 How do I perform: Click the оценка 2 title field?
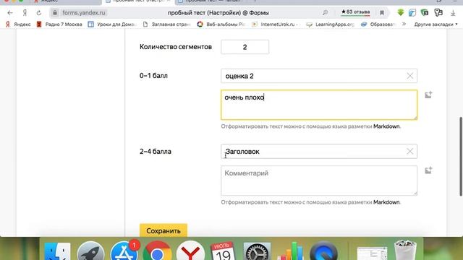click(319, 76)
